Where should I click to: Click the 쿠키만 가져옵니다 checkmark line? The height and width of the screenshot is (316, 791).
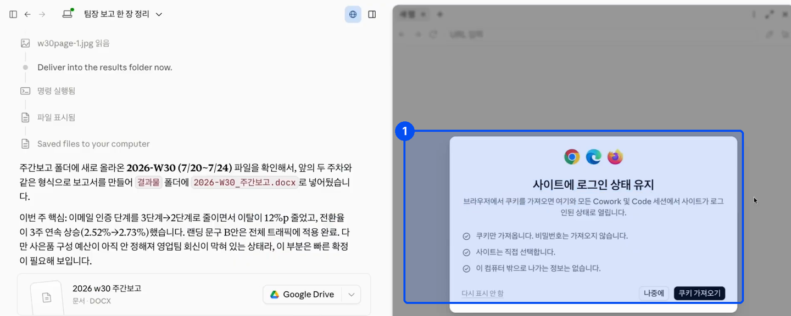(545, 236)
